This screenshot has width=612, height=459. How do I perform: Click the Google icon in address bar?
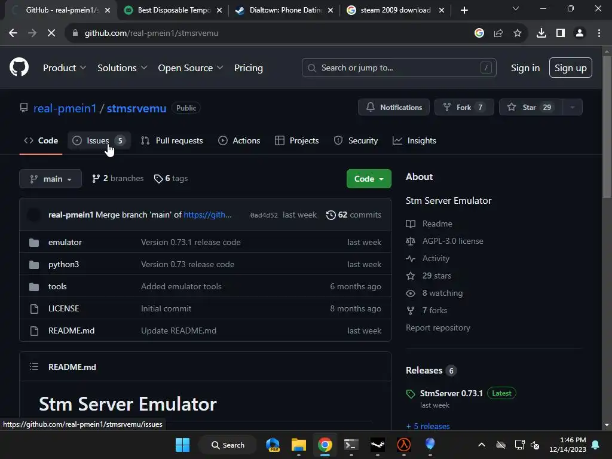pyautogui.click(x=479, y=33)
